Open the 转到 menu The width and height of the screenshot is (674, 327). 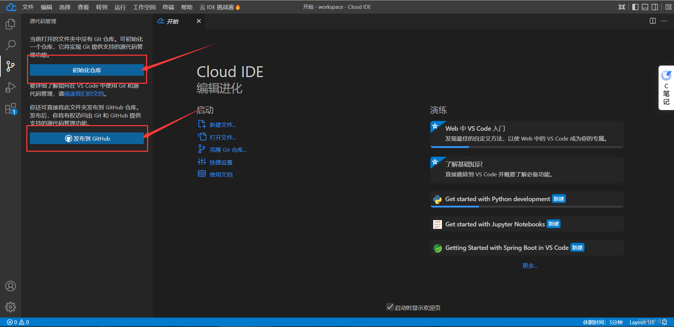click(101, 7)
